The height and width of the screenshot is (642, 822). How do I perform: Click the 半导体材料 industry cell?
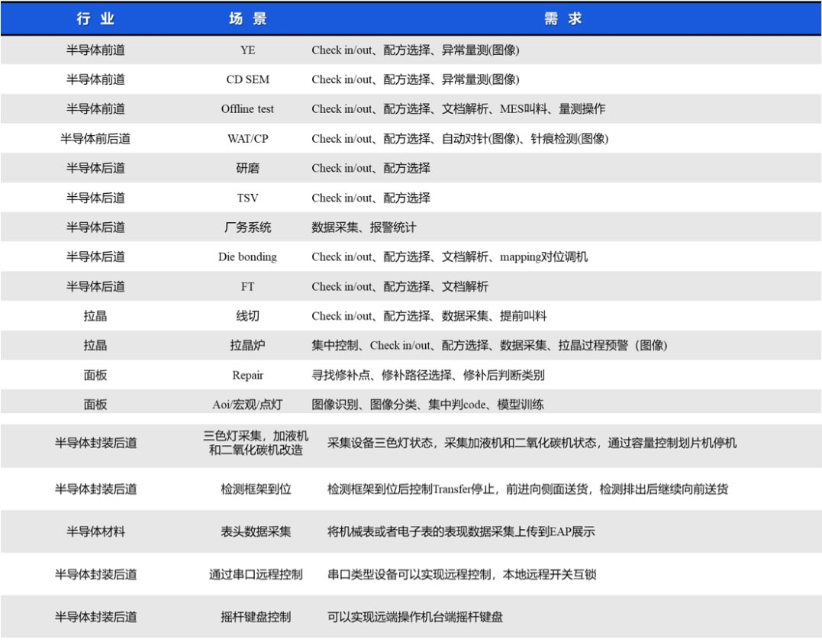click(95, 531)
